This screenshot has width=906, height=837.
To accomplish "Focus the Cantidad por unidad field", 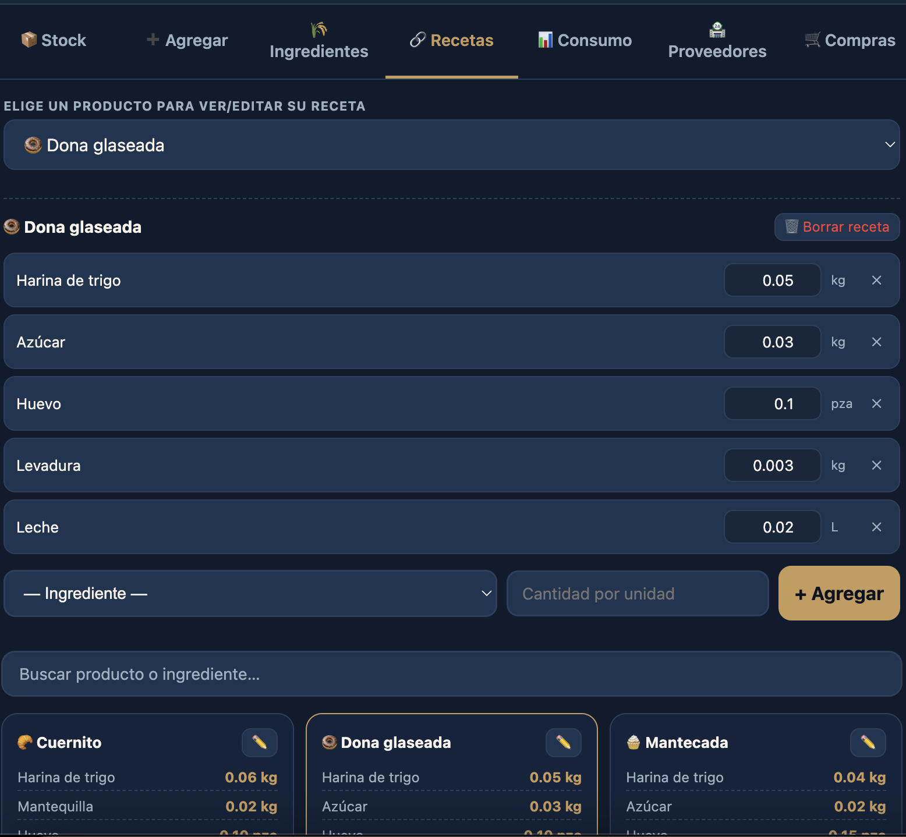I will [x=638, y=593].
